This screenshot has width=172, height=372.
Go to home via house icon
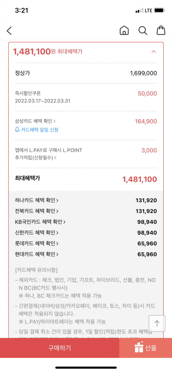124,30
